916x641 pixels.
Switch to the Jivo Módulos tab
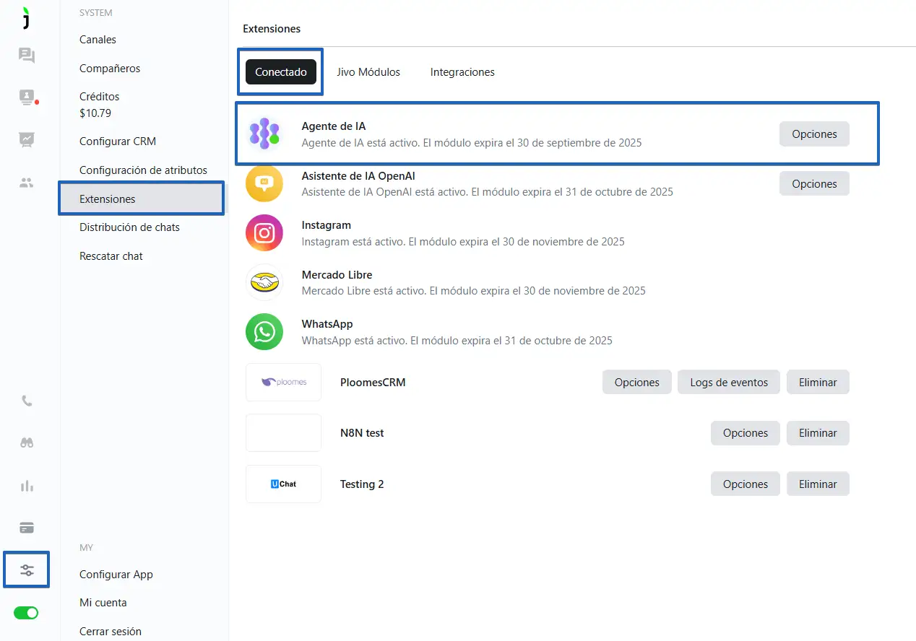click(x=368, y=72)
